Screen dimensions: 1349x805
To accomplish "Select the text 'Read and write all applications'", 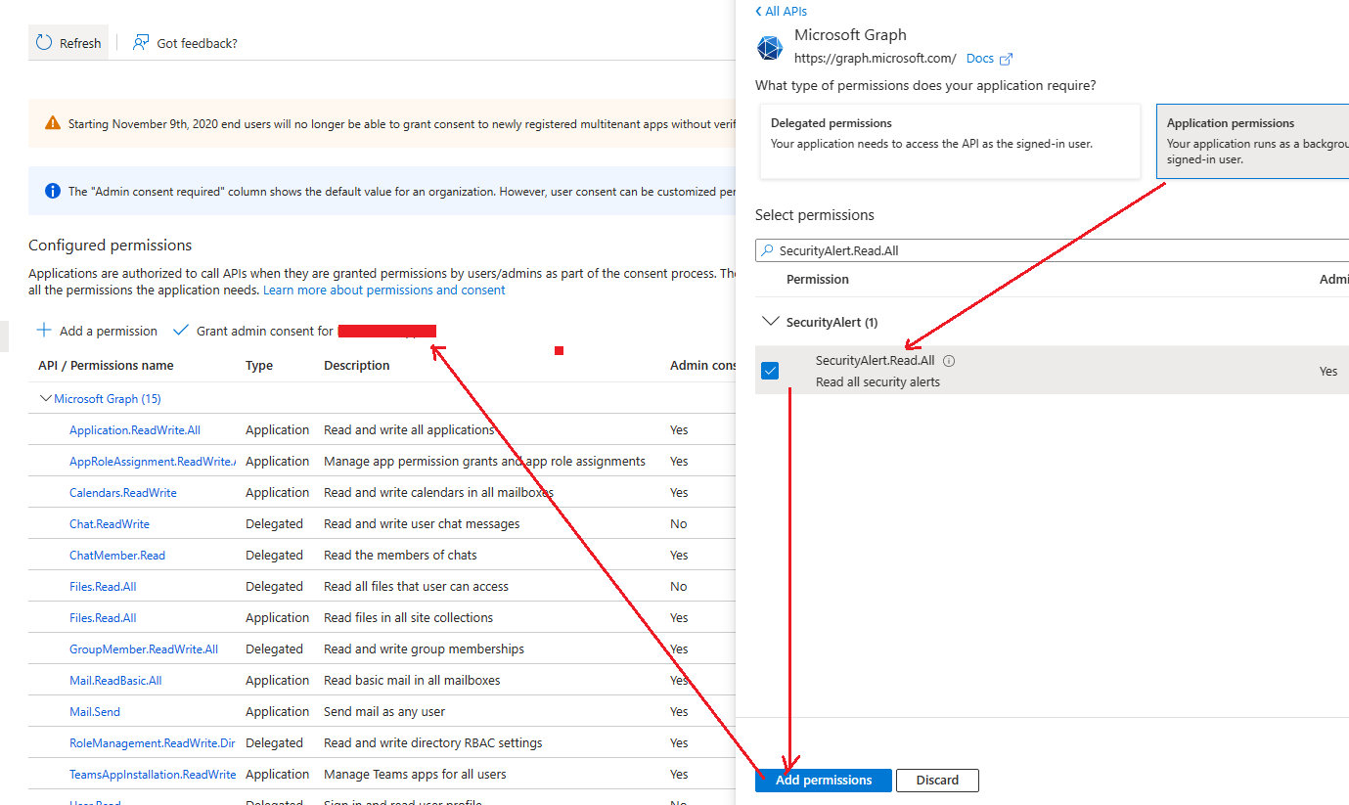I will [409, 430].
